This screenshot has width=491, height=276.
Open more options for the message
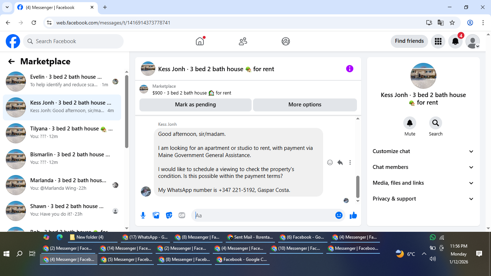click(350, 162)
